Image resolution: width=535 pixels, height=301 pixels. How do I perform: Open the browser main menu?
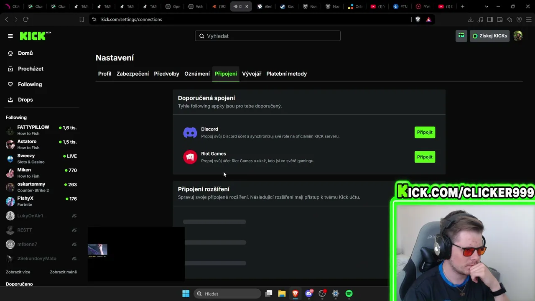[x=529, y=19]
